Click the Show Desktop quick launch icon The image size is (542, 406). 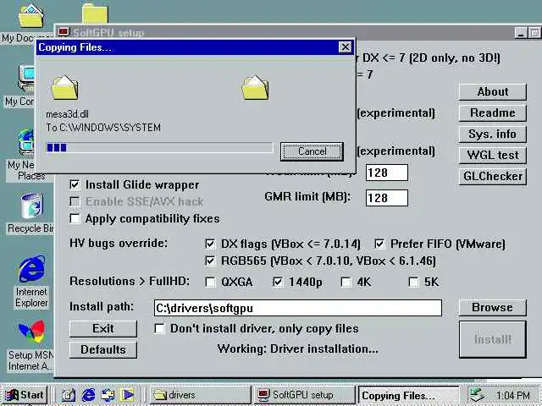(x=68, y=395)
